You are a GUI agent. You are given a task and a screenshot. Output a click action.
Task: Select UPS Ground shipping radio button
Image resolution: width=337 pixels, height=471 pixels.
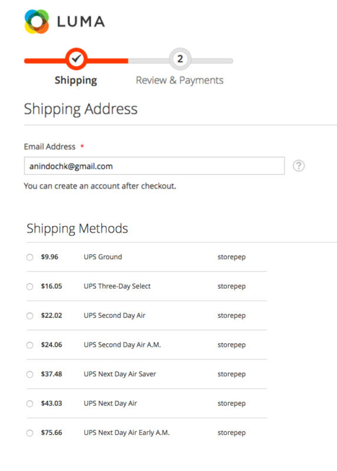pyautogui.click(x=30, y=257)
